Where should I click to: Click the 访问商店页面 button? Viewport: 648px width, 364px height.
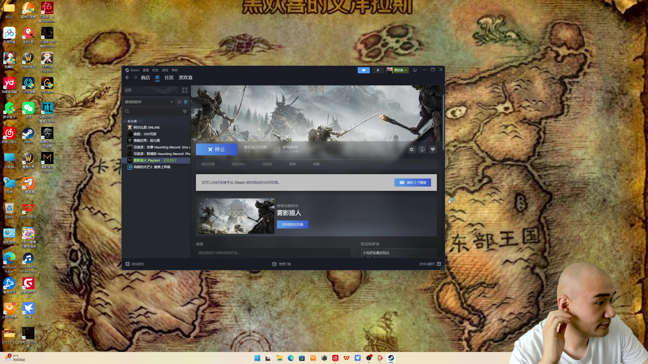click(x=293, y=224)
